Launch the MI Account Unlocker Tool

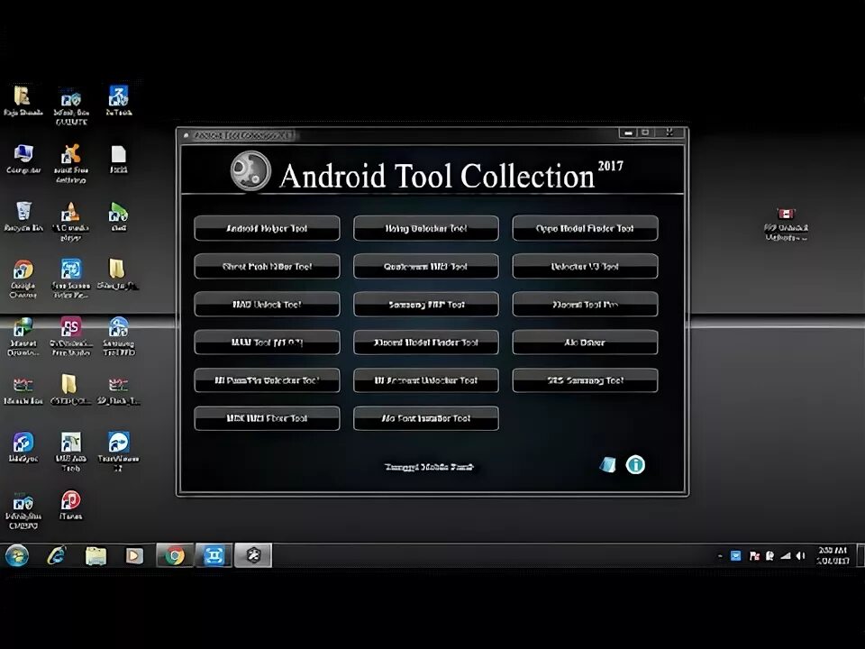pos(426,380)
